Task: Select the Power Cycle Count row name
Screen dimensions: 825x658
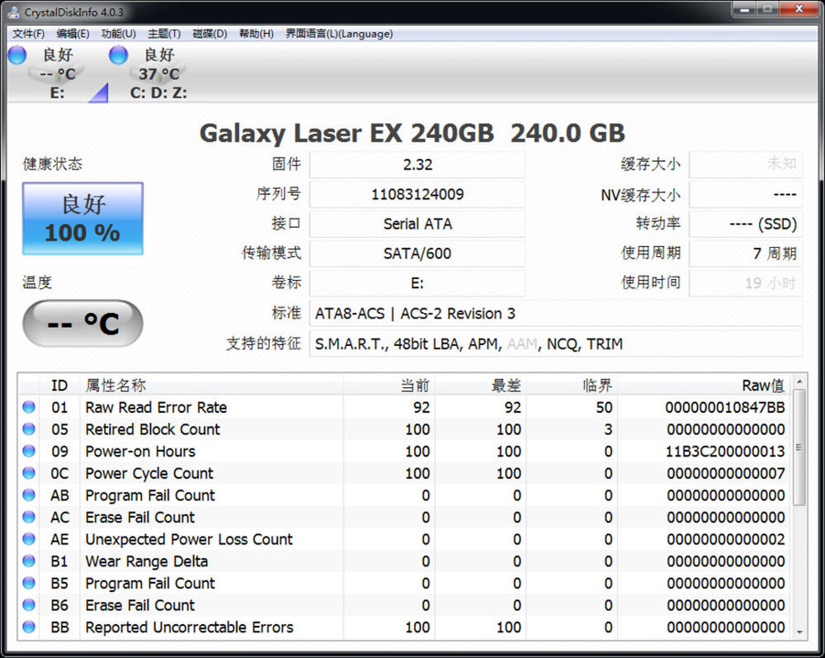Action: coord(149,474)
